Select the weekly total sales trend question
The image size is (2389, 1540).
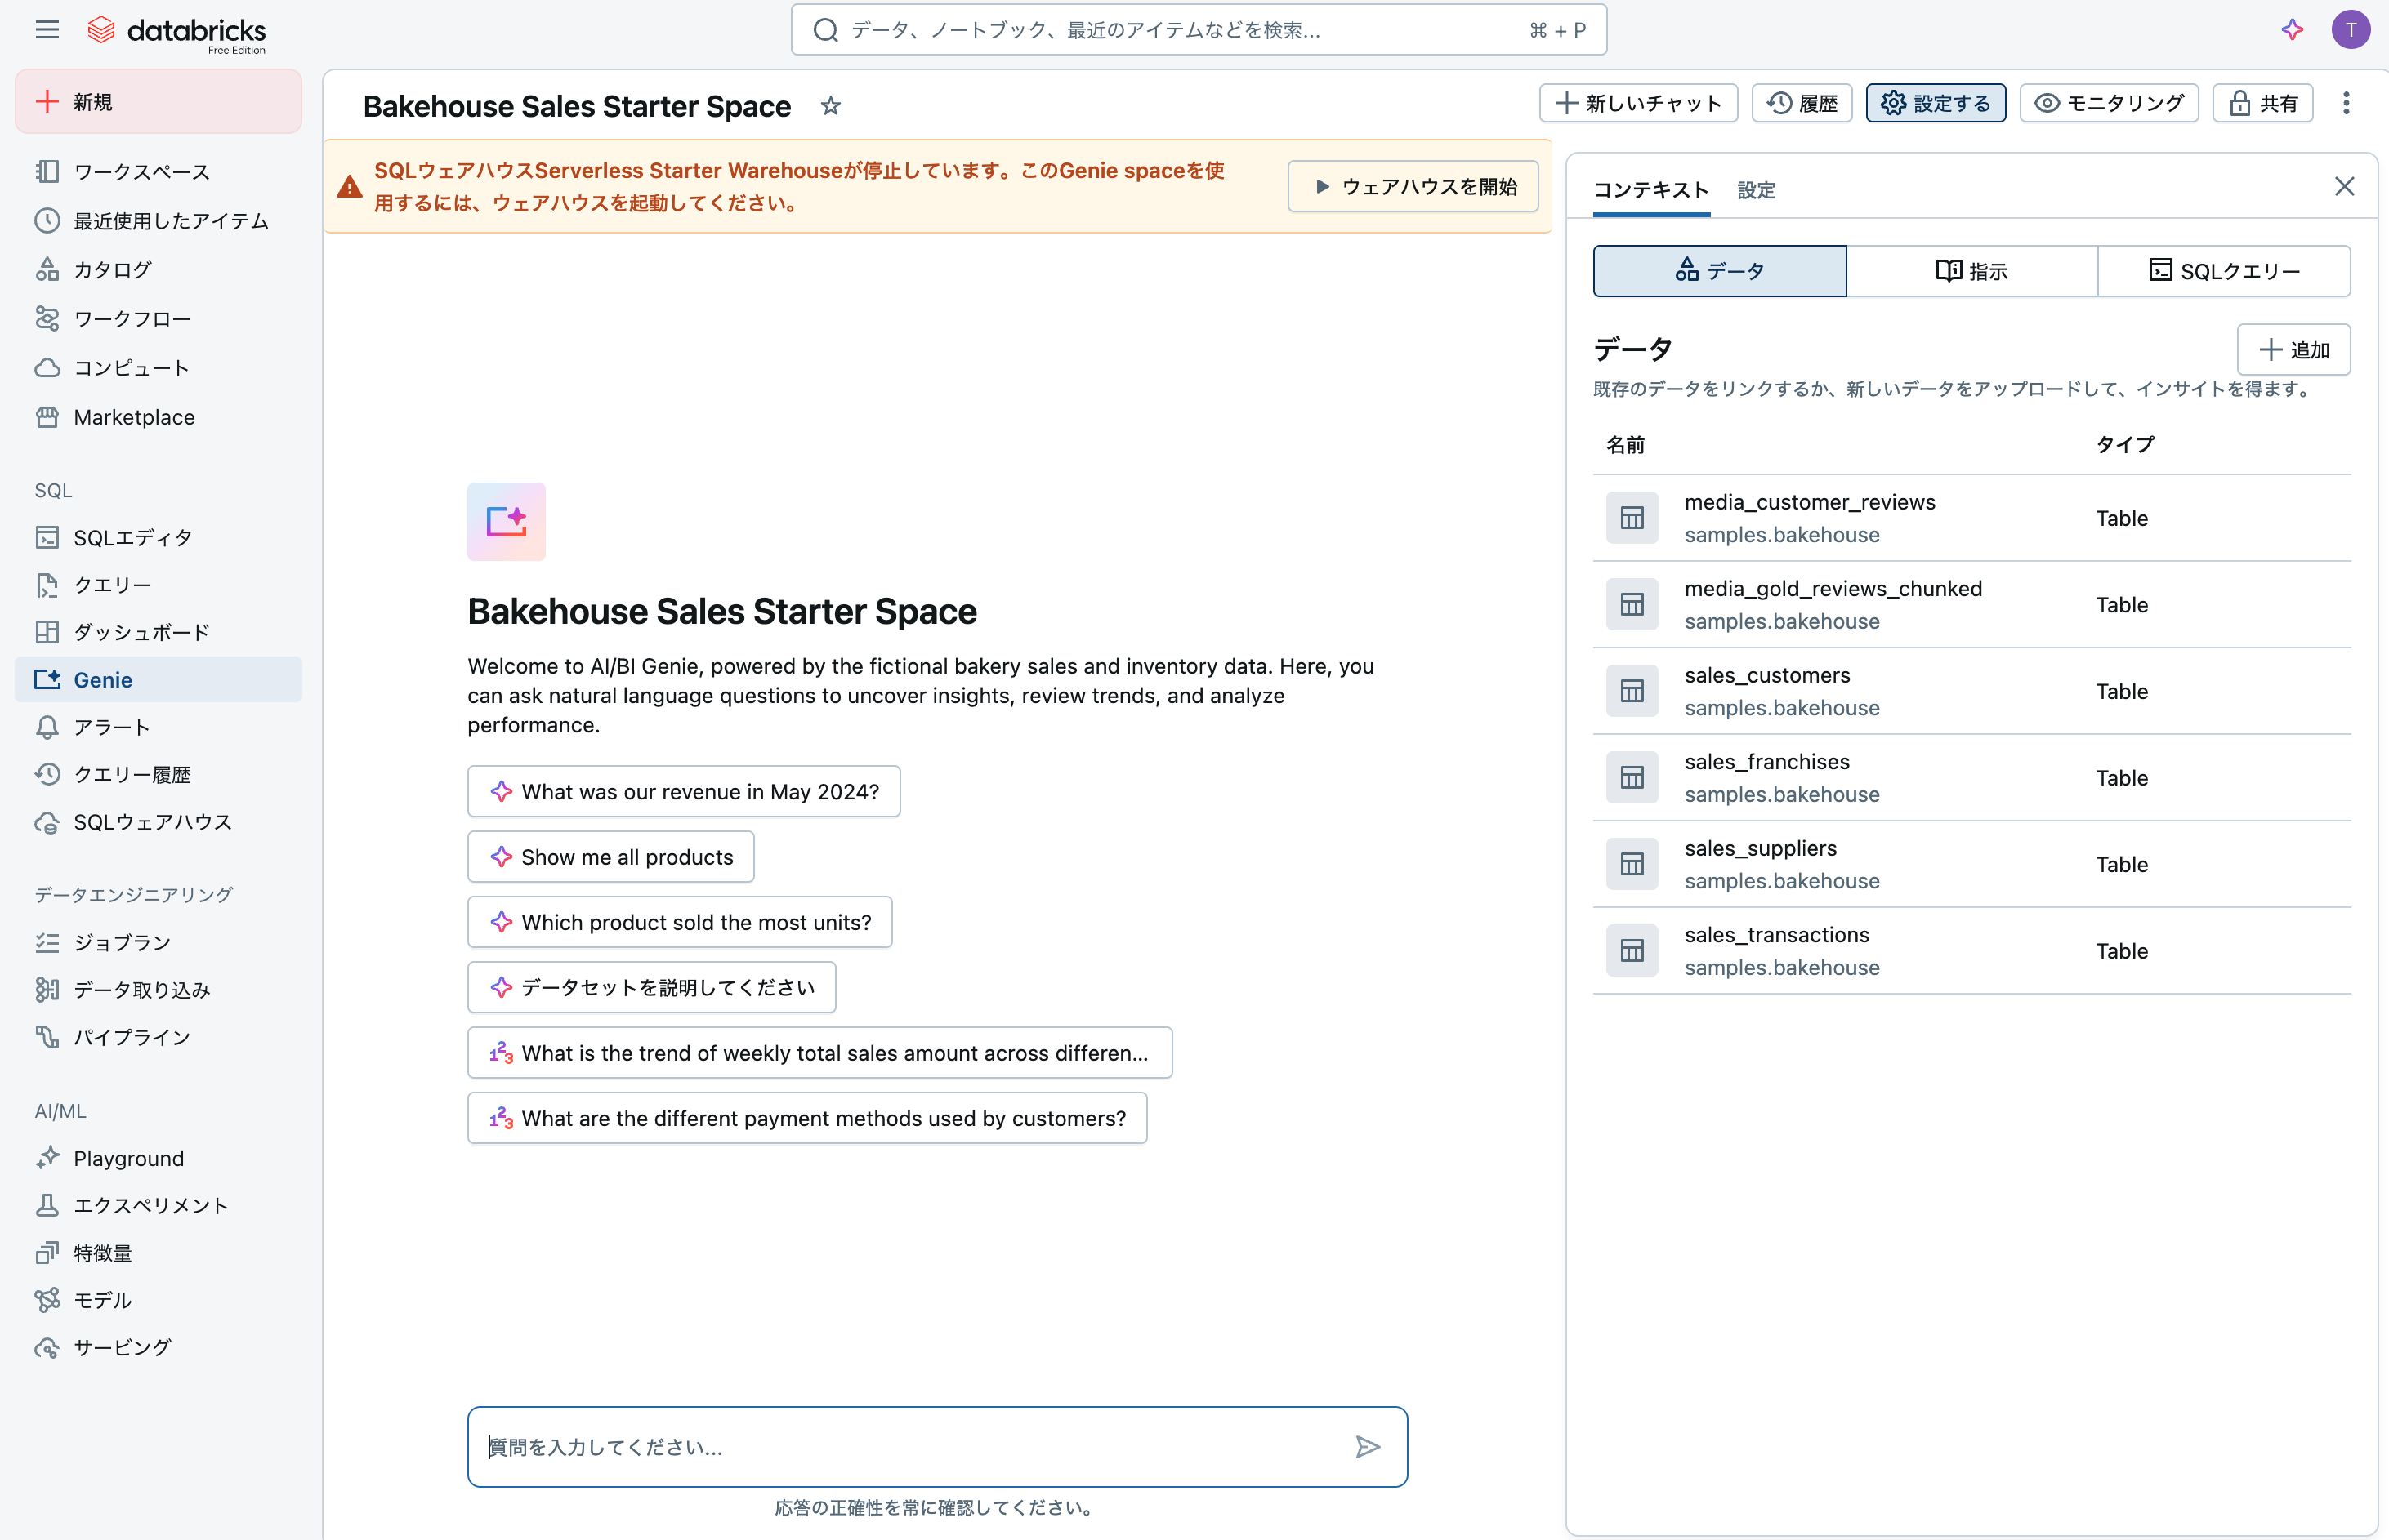(819, 1053)
